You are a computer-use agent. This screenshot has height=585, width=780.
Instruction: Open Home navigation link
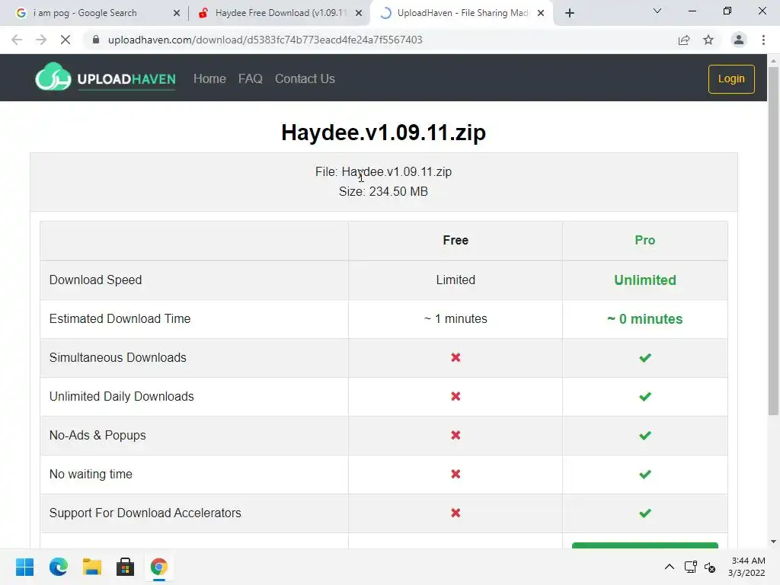[x=209, y=78]
